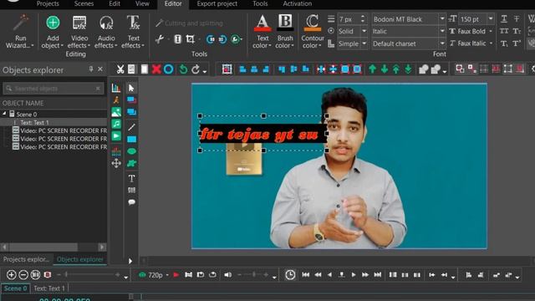The image size is (535, 301).
Task: Click the green Undo arrow
Action: tap(183, 69)
